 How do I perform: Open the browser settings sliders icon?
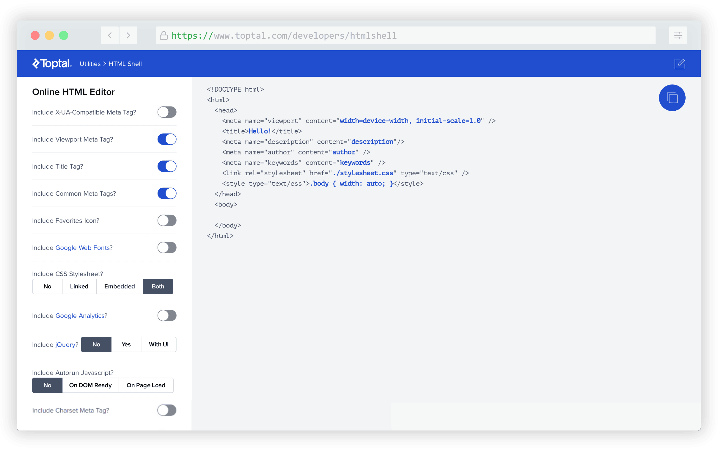tap(678, 35)
